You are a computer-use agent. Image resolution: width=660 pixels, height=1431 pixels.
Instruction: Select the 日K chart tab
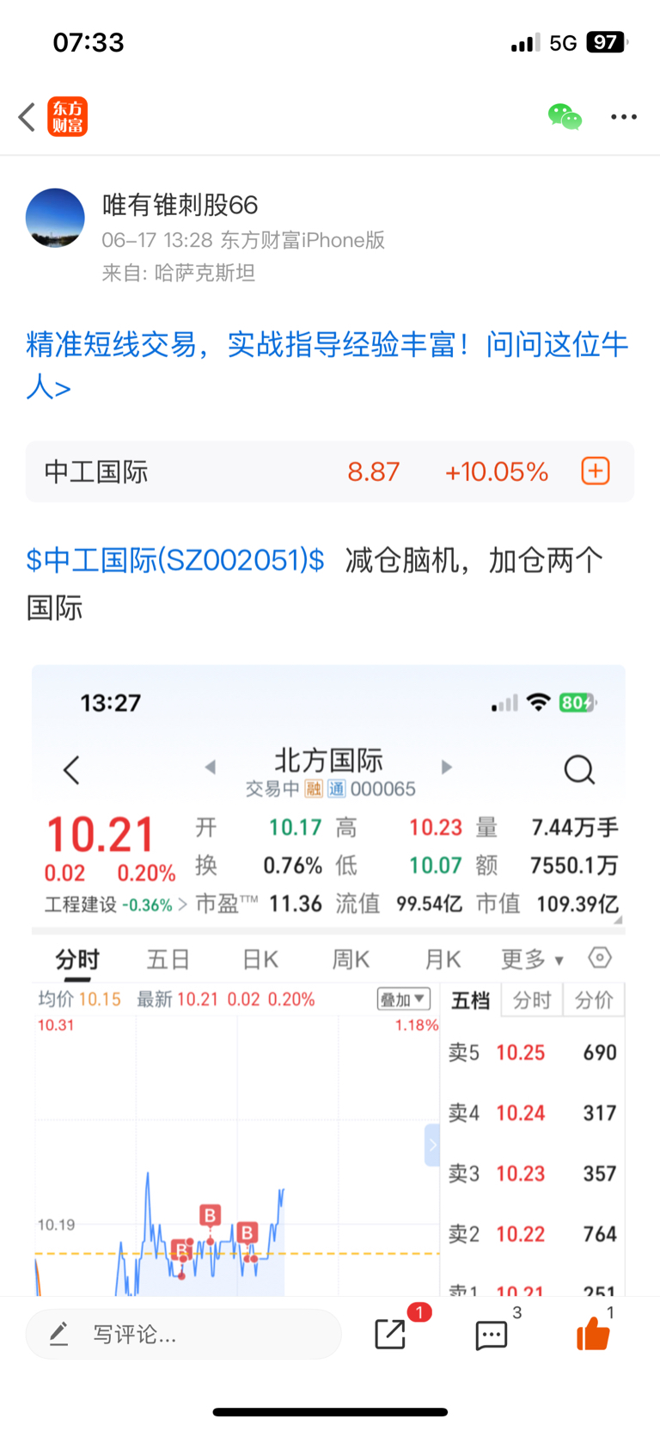tap(260, 959)
